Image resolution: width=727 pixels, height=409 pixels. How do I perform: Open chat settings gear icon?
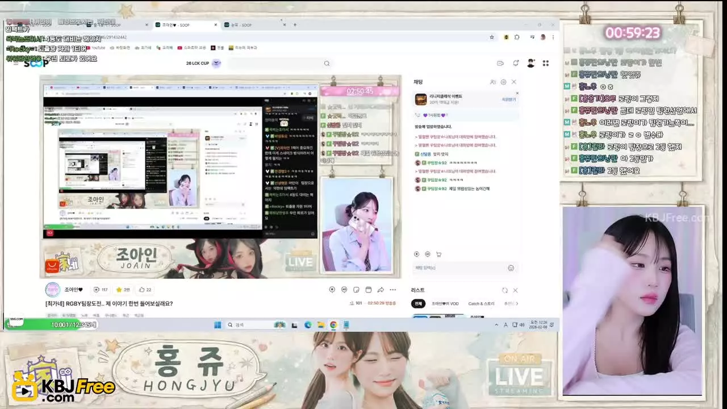point(503,82)
